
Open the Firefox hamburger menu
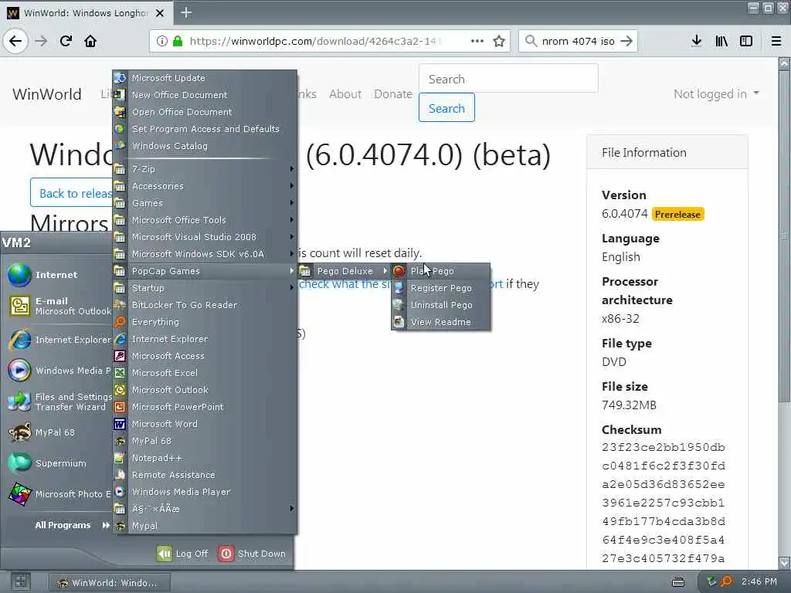pos(776,41)
